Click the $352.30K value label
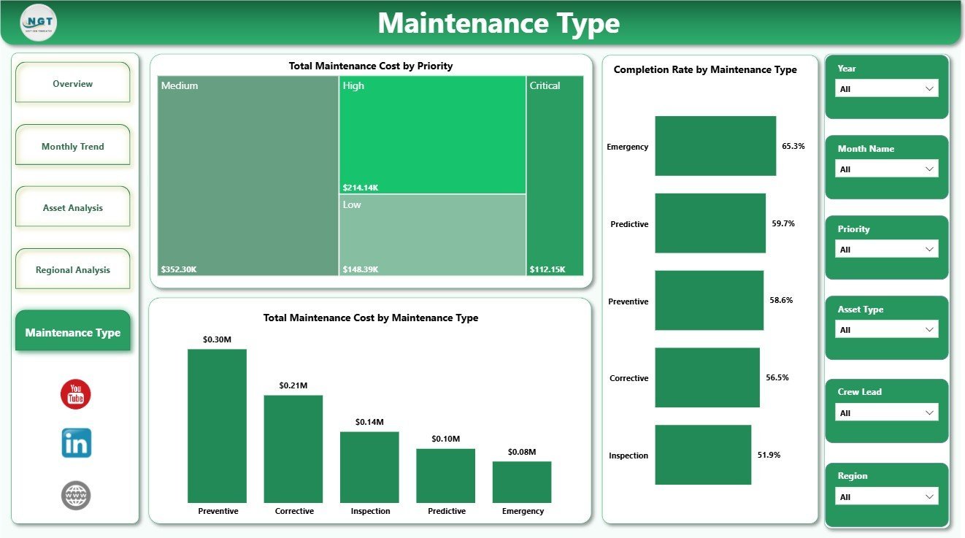 [x=179, y=269]
